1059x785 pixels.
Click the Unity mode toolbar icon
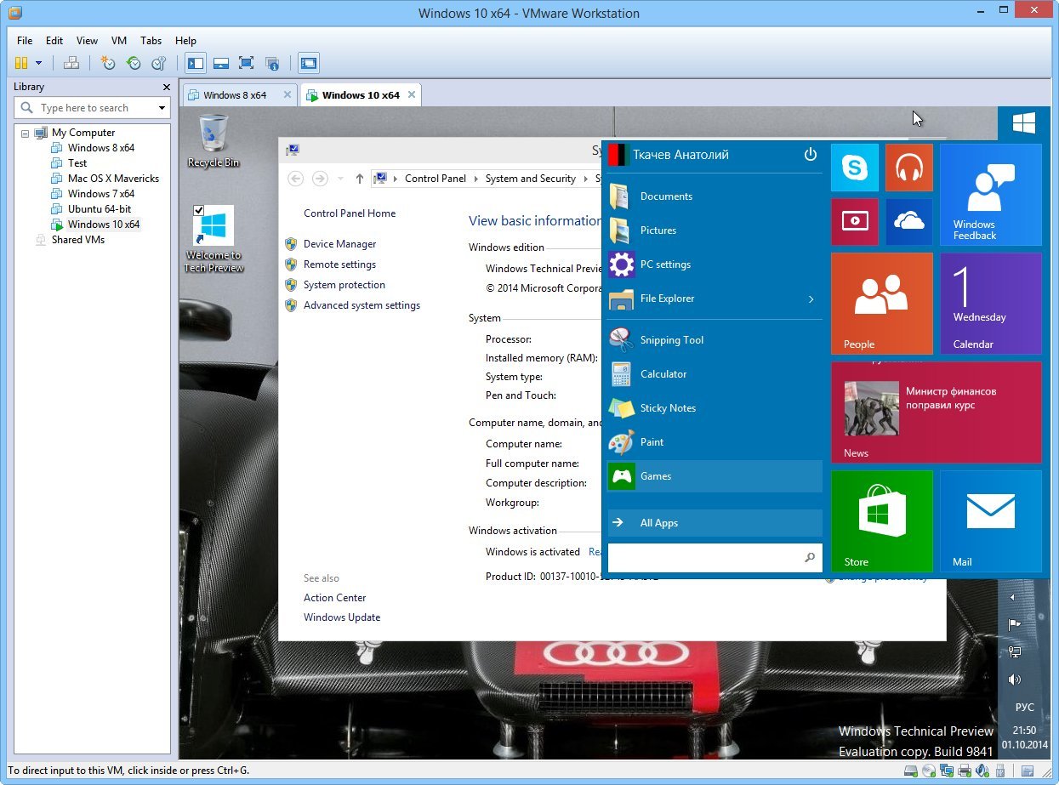coord(272,63)
